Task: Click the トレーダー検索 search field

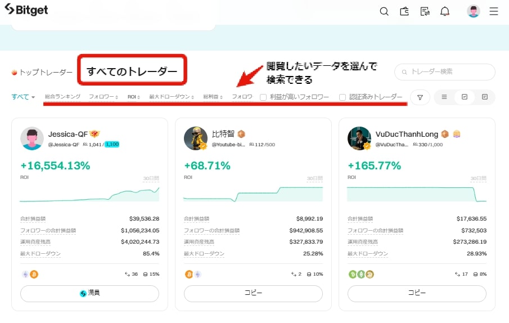Action: 445,71
